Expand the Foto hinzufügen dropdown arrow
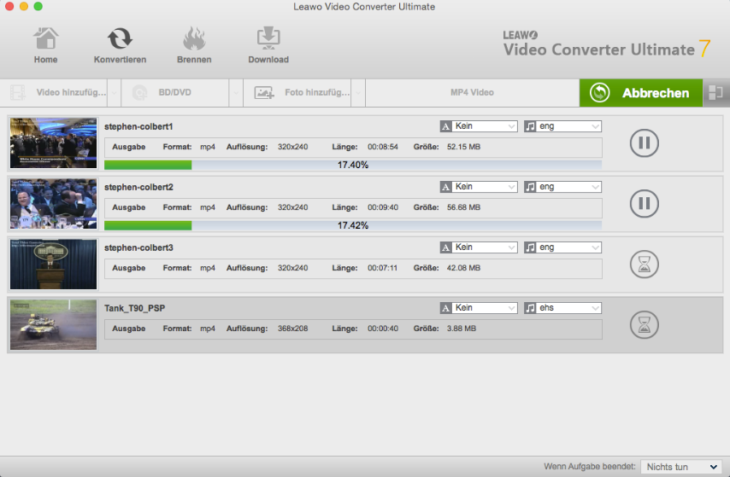 click(358, 92)
